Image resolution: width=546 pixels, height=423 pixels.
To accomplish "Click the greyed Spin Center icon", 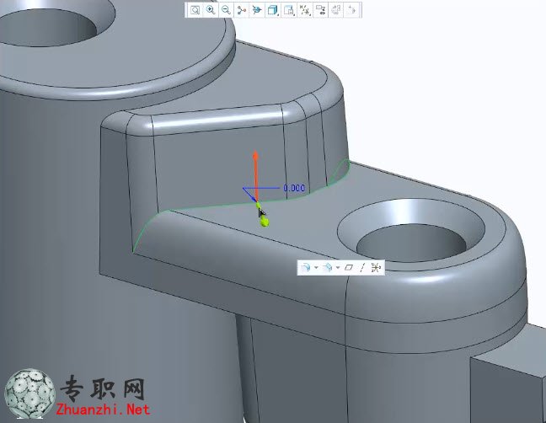I will (351, 10).
